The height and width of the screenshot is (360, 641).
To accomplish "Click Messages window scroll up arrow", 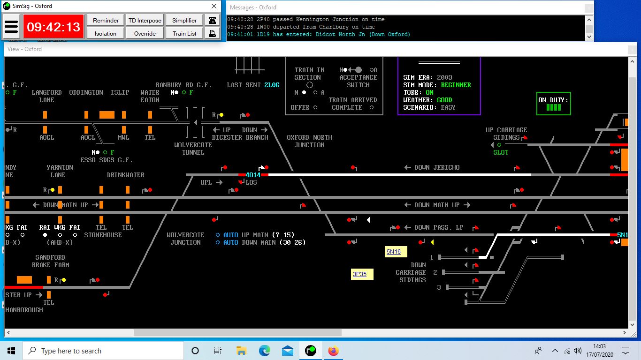I will (x=589, y=20).
